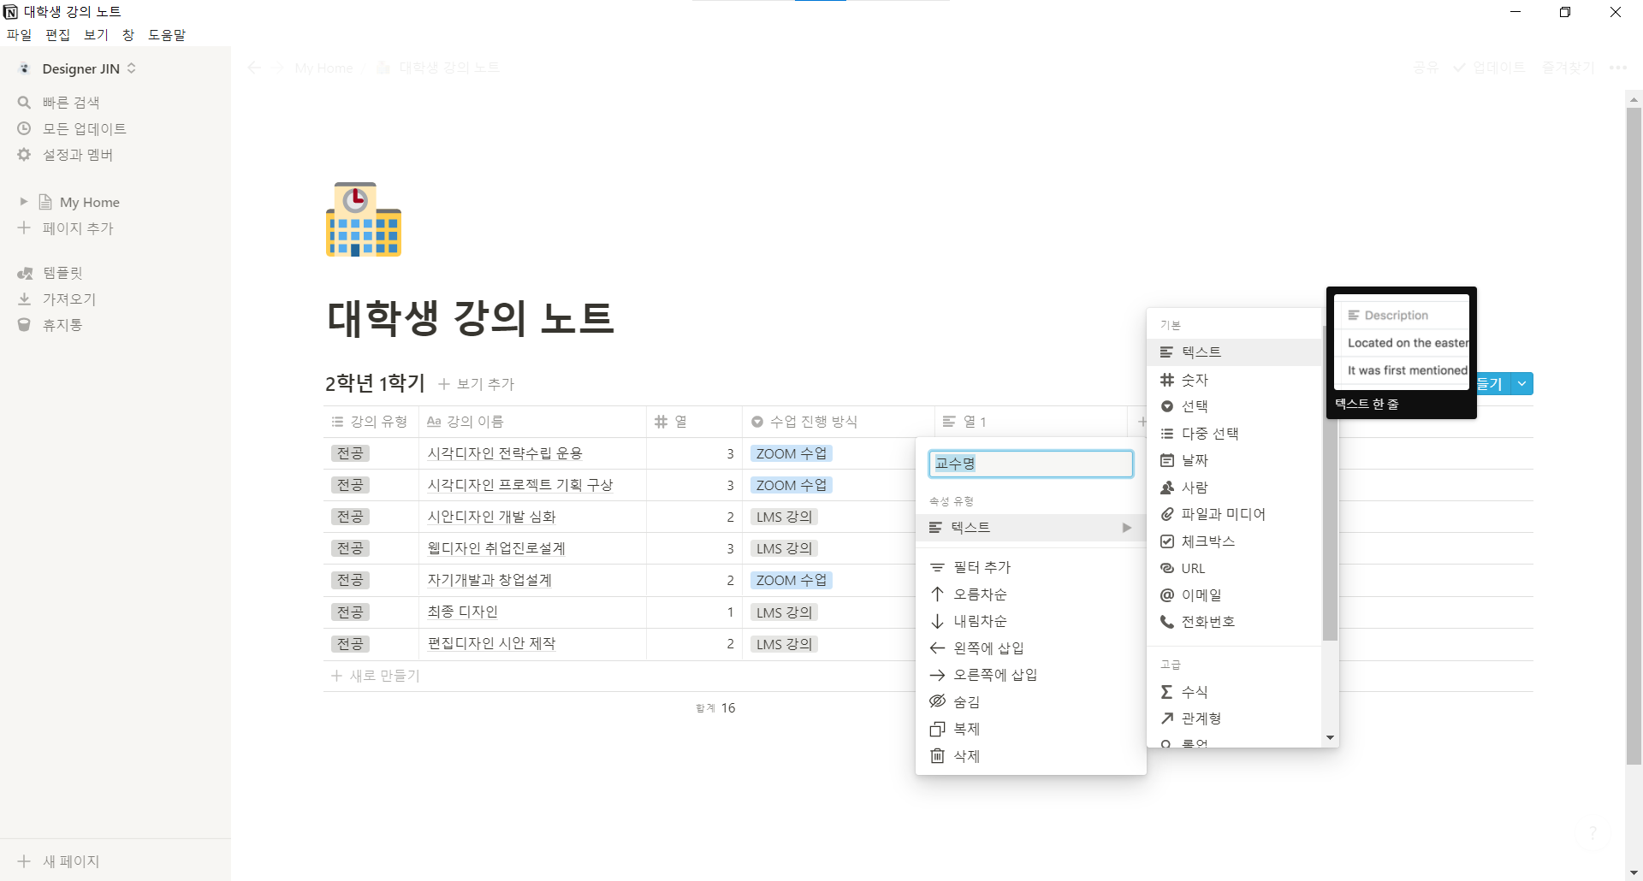Open 시각디자인 전략수립 운용 row
Viewport: 1643px width, 881px height.
505,453
